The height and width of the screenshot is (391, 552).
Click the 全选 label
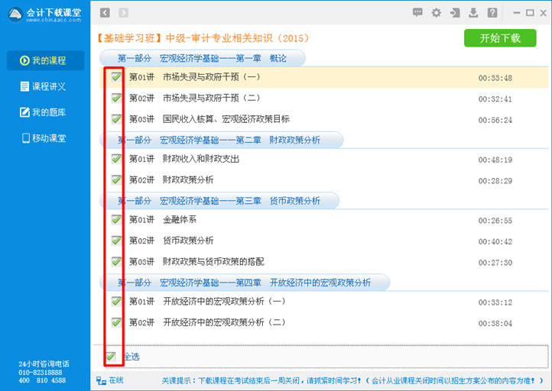[132, 357]
